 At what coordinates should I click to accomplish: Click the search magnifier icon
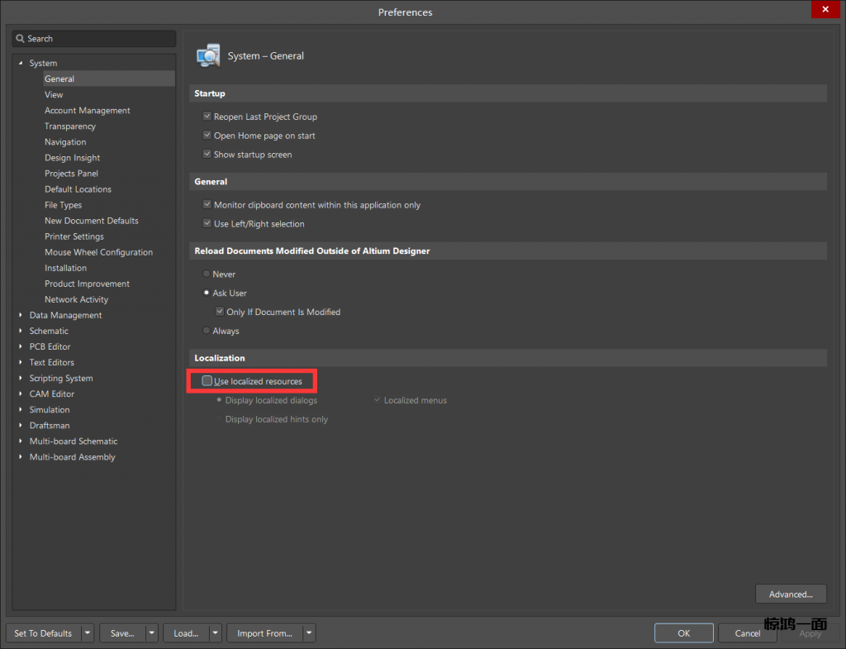[x=20, y=39]
